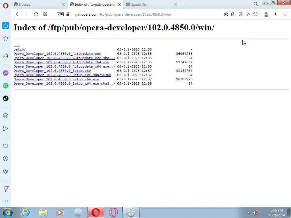Close the Blocked tab
This screenshot has height=218, width=291.
click(x=63, y=4)
